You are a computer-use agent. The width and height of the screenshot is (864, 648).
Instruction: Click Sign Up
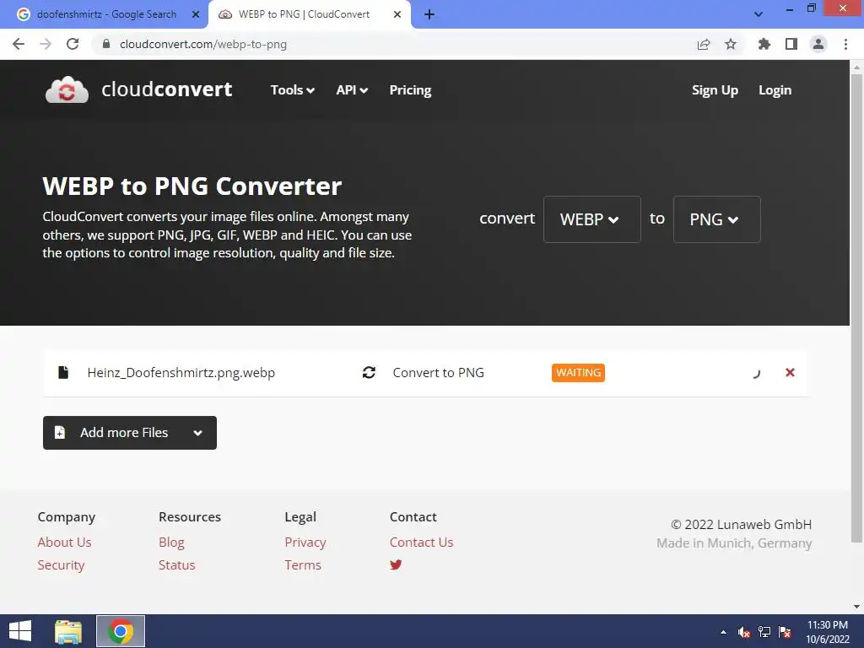[715, 89]
